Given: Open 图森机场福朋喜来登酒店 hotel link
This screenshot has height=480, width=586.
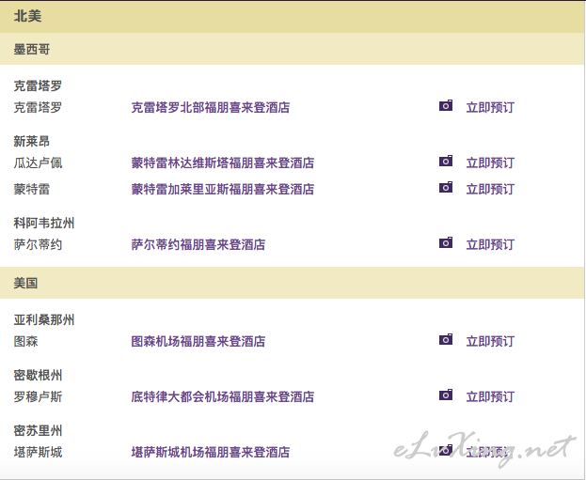Looking at the screenshot, I should pyautogui.click(x=198, y=341).
